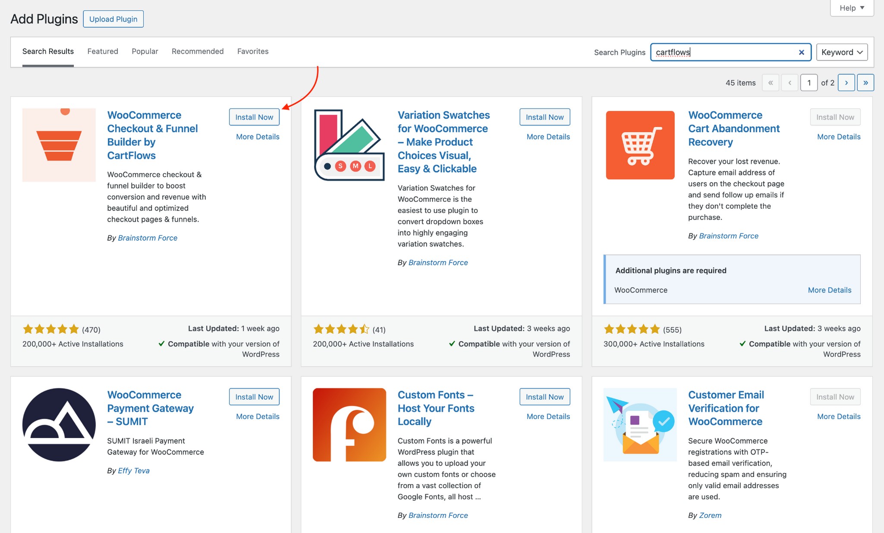Screen dimensions: 884x533
Task: Click "Last Updated: 1 week ago" text
Action: pos(233,329)
